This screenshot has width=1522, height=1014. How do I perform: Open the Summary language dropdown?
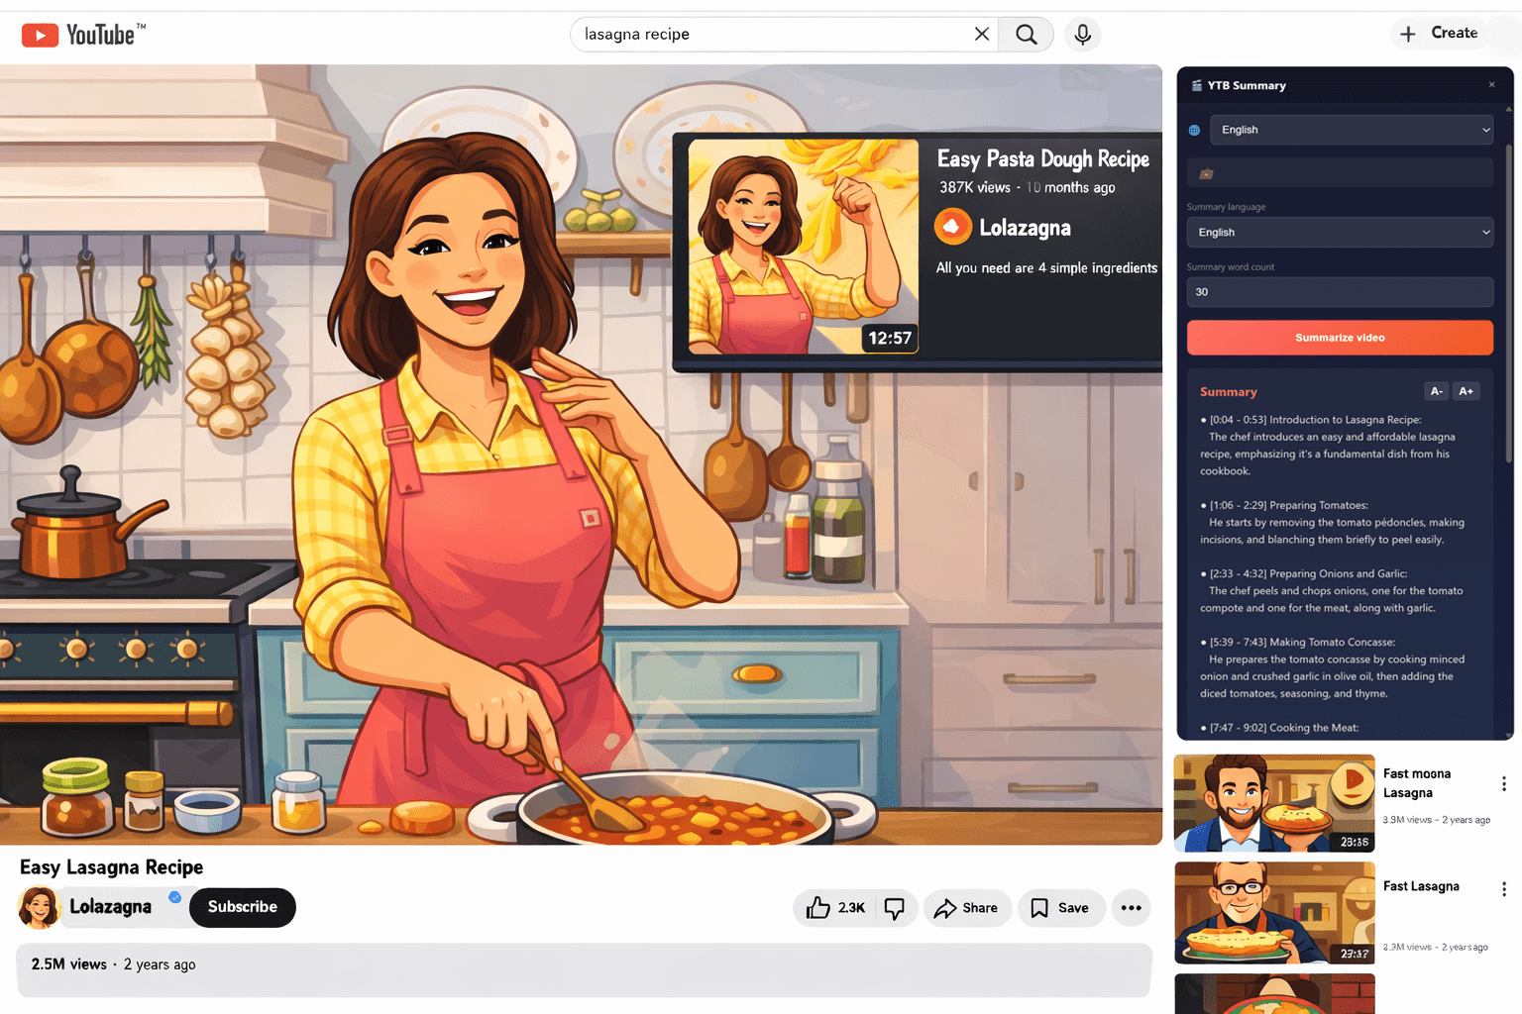(1340, 233)
